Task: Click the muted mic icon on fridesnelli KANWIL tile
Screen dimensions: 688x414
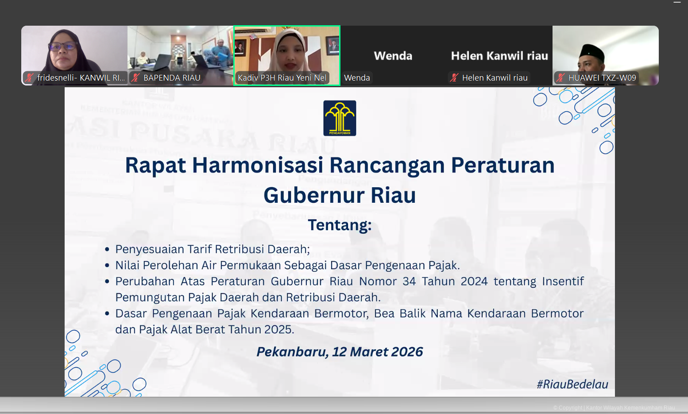Action: 29,77
